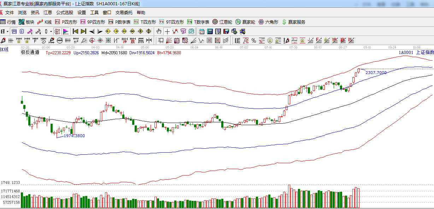Select the crosshair cursor tool

(x=167, y=31)
